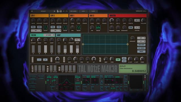Click the green parameter value display

point(133,69)
